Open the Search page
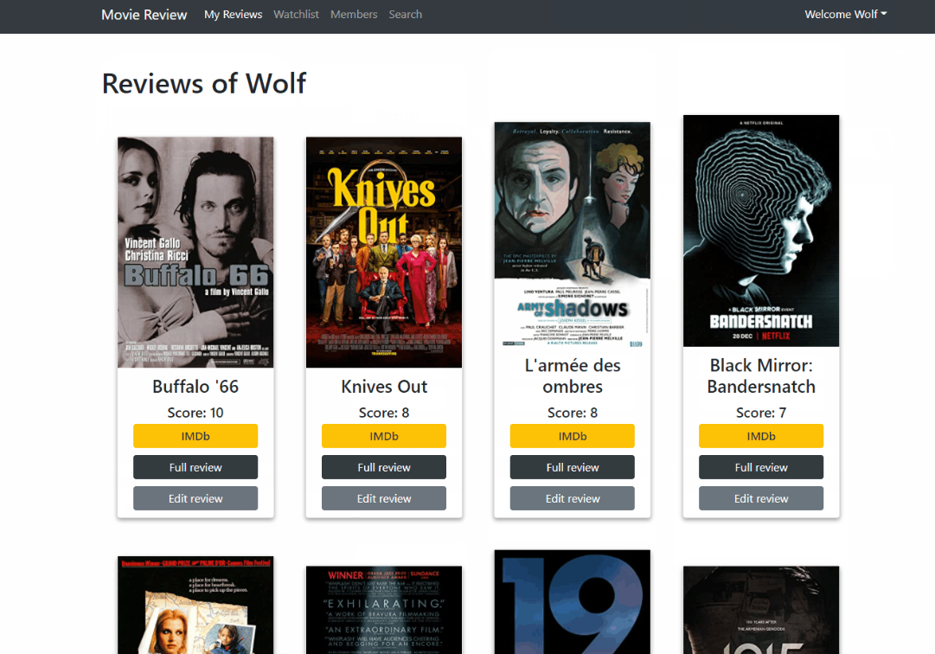The width and height of the screenshot is (935, 654). pyautogui.click(x=405, y=15)
